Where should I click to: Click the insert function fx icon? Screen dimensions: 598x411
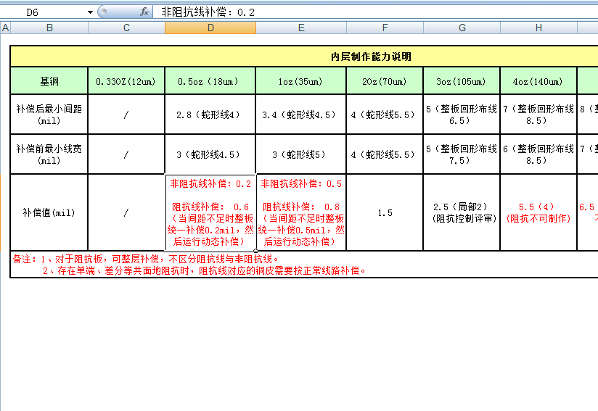click(144, 12)
